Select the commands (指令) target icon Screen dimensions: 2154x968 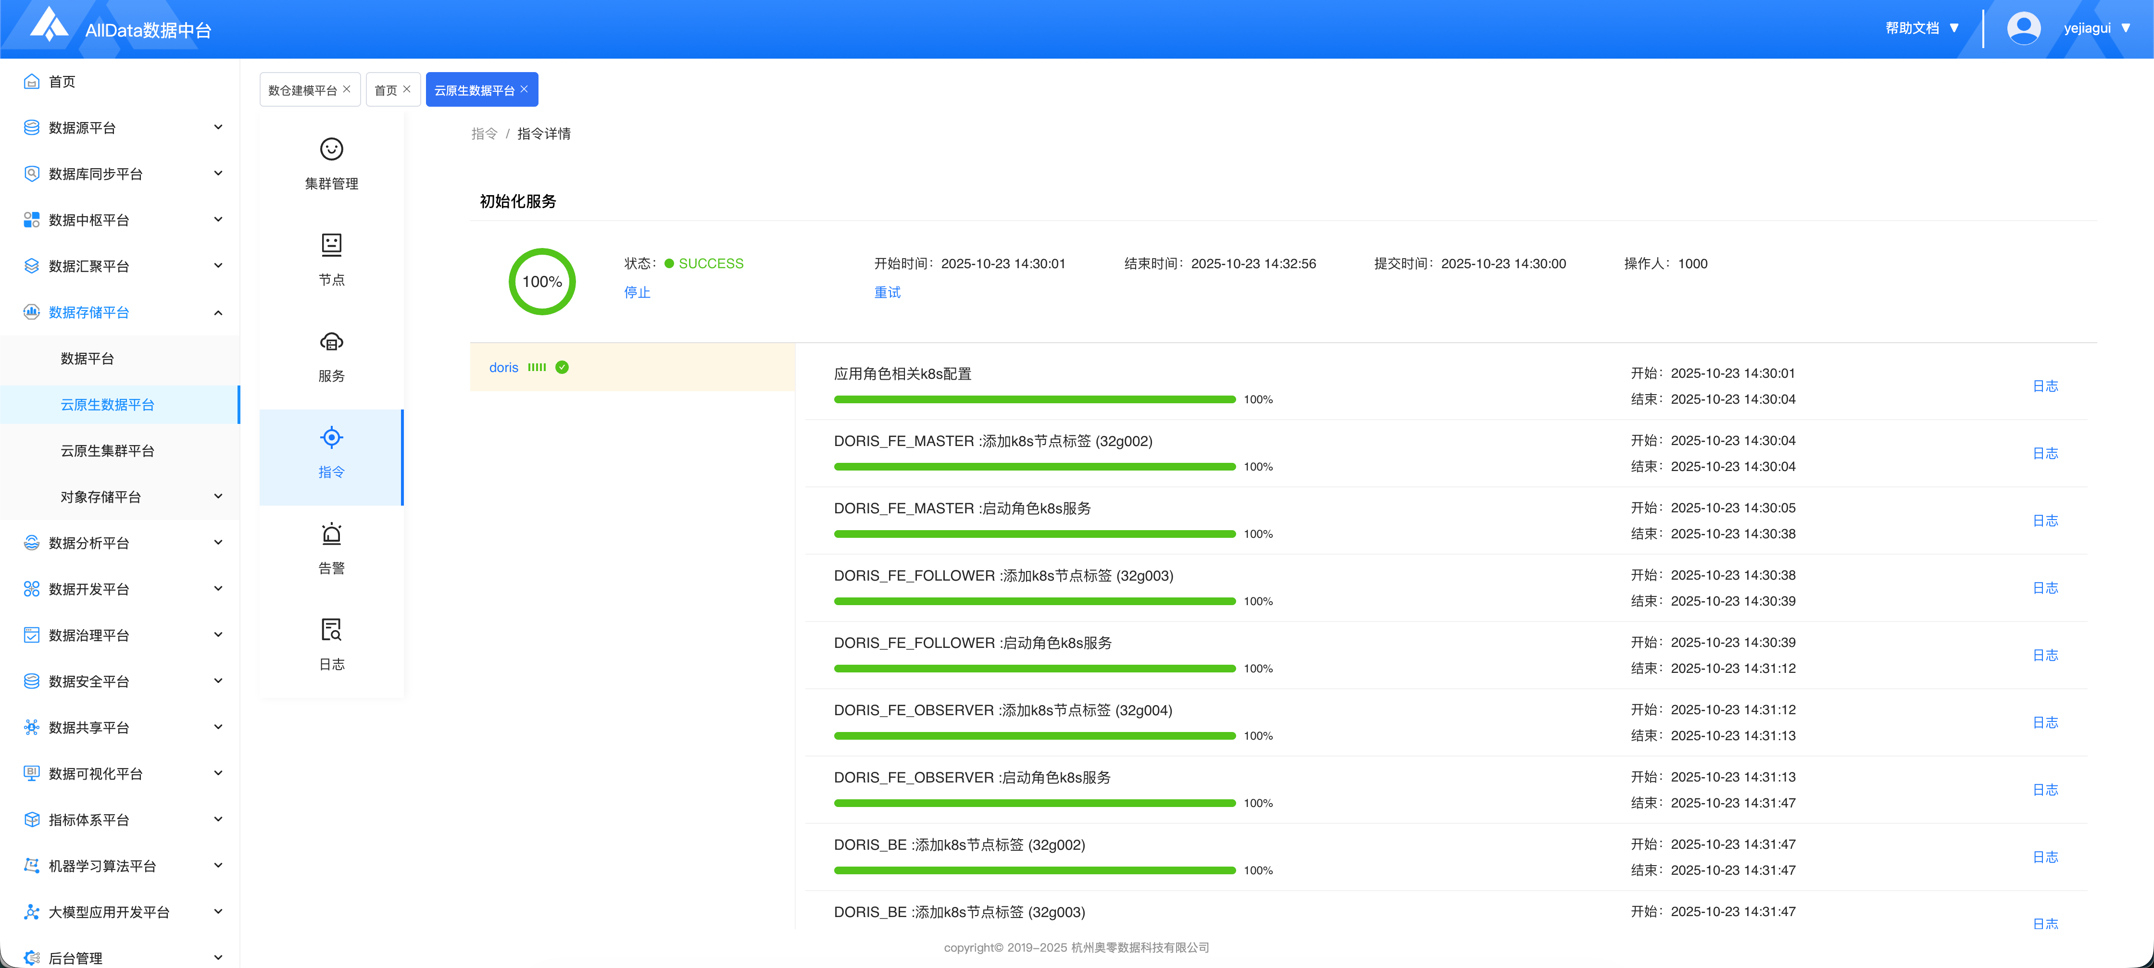click(331, 437)
